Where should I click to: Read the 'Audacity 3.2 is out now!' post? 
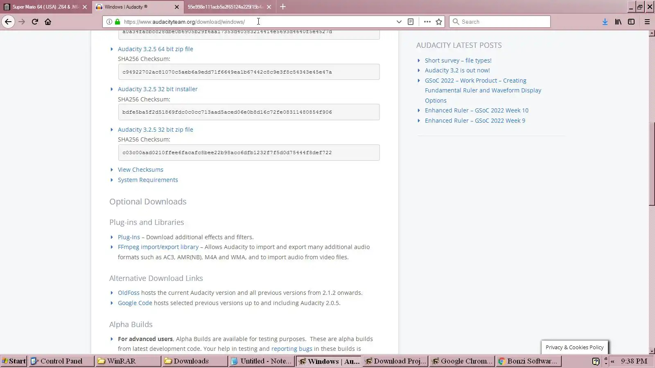[457, 70]
